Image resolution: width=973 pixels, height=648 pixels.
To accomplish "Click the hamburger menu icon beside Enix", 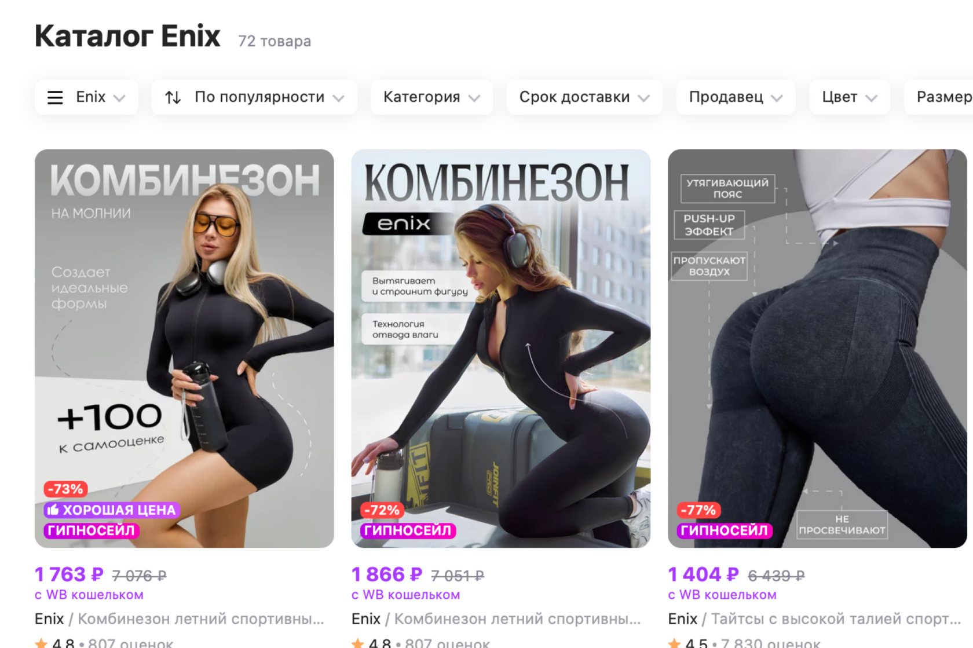I will pyautogui.click(x=55, y=97).
